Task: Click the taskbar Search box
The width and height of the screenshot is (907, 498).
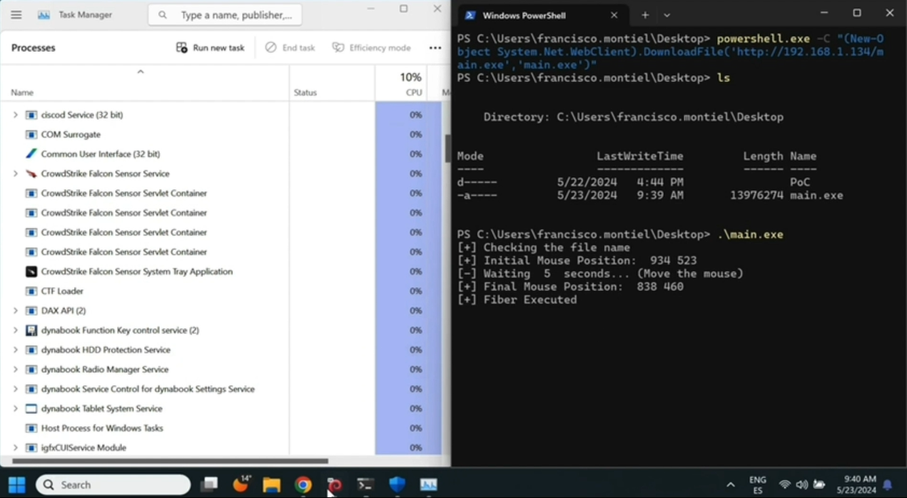Action: coord(113,485)
